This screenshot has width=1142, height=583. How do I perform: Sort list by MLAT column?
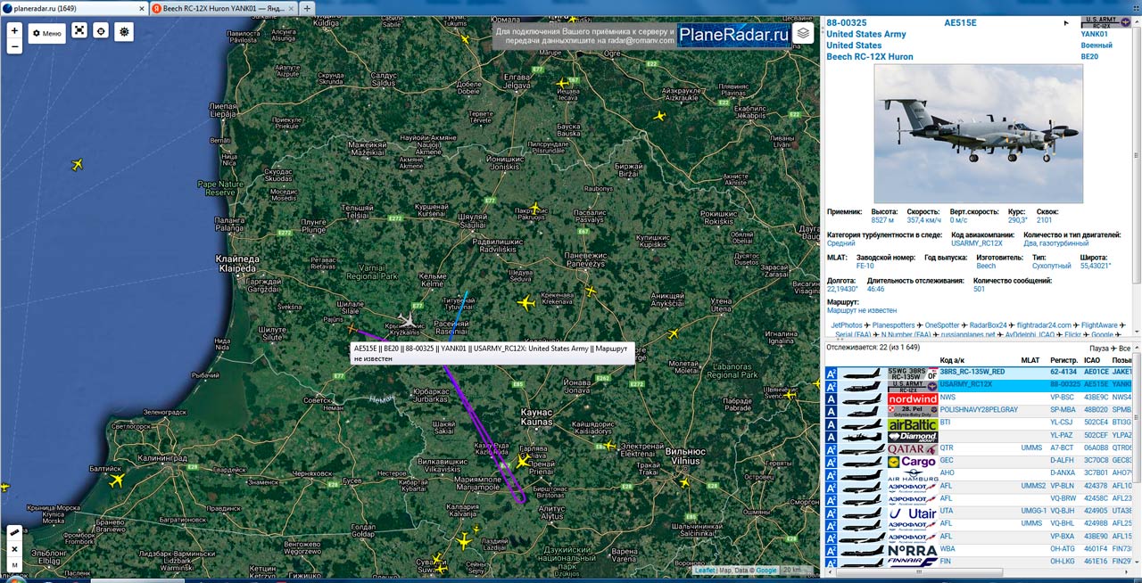pos(1030,360)
